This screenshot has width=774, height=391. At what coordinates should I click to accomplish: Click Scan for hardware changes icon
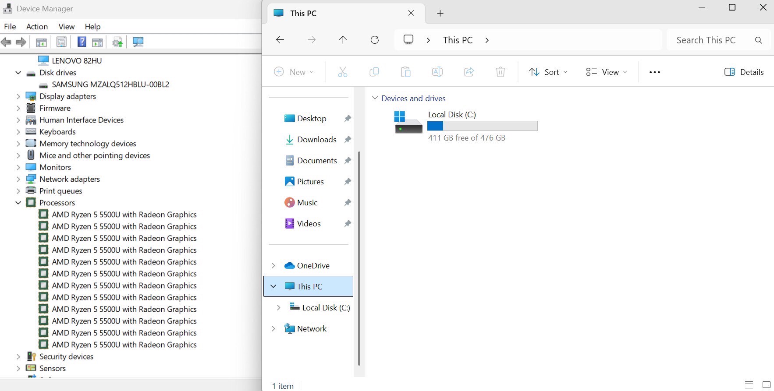coord(138,42)
